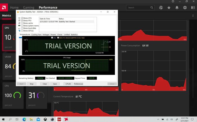
Task: Switch to the Cooling Fans tab
Action: point(36,35)
